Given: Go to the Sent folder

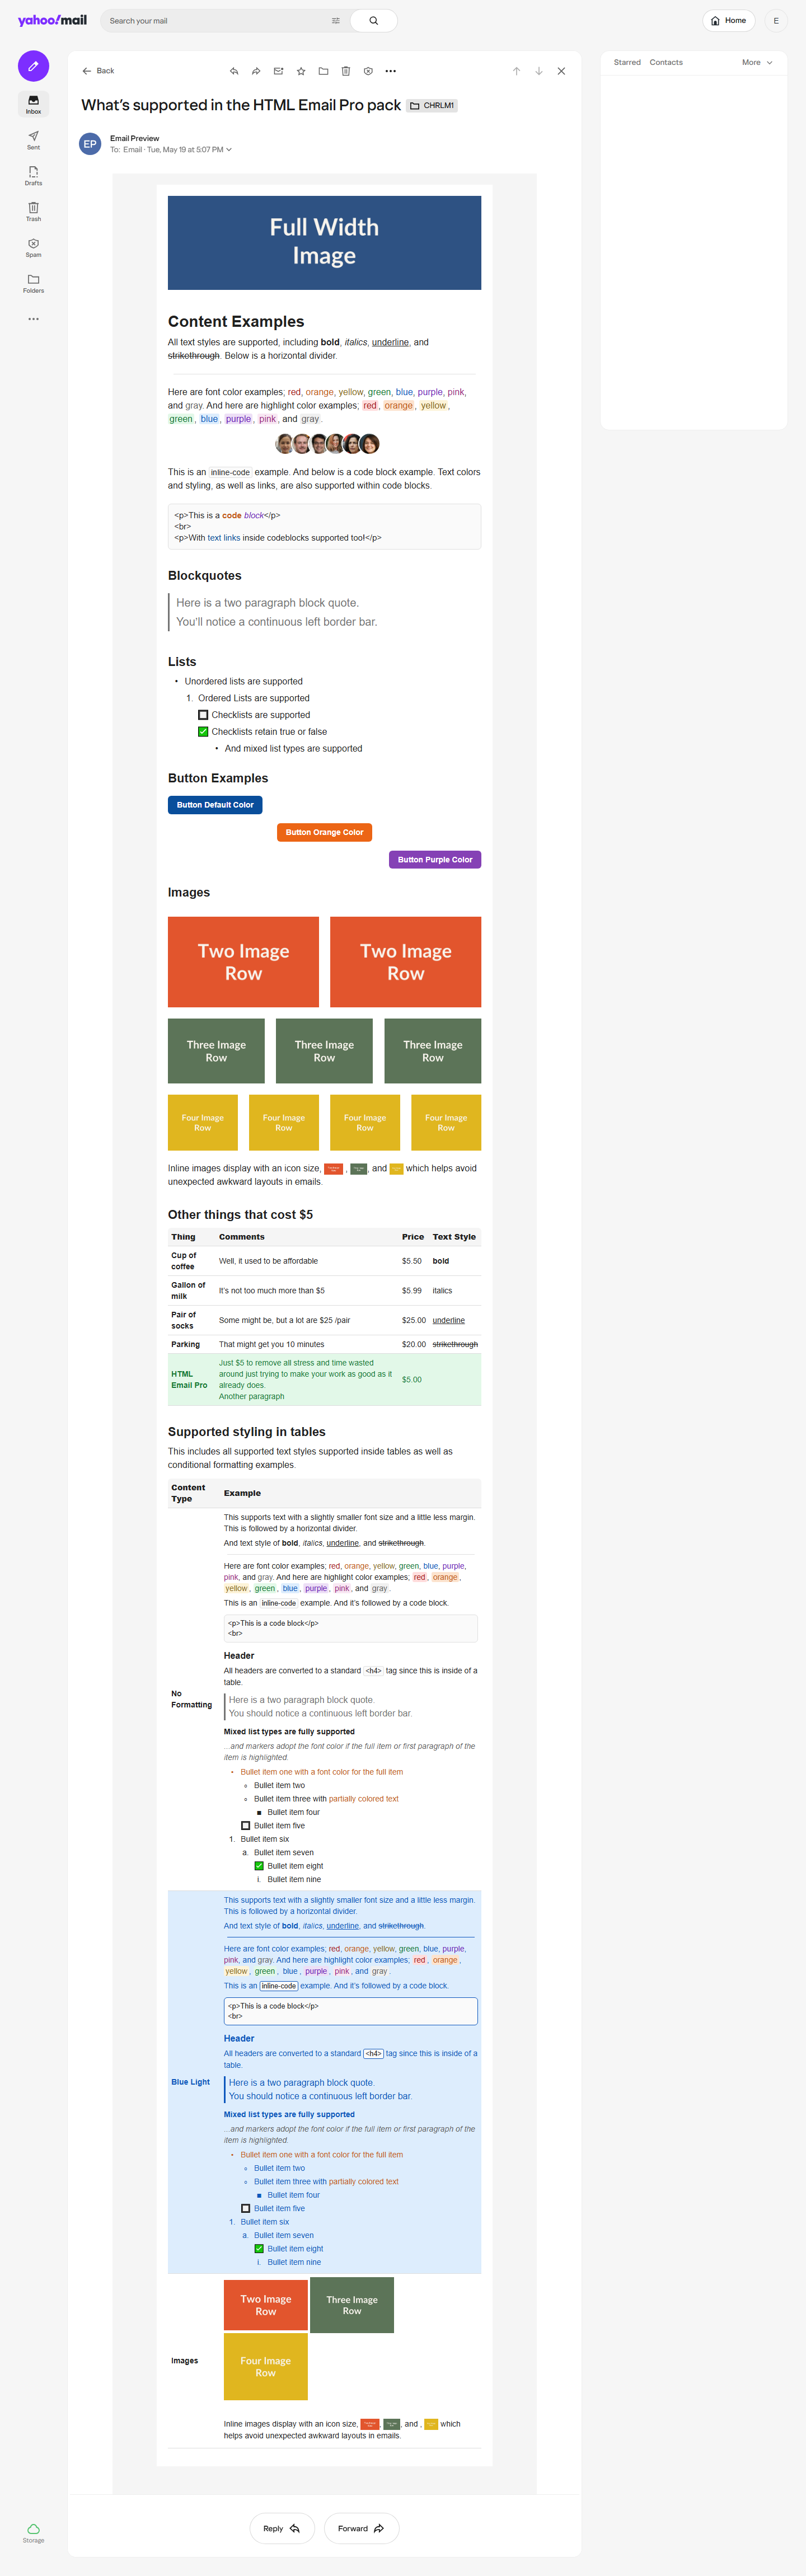Looking at the screenshot, I should pos(33,140).
